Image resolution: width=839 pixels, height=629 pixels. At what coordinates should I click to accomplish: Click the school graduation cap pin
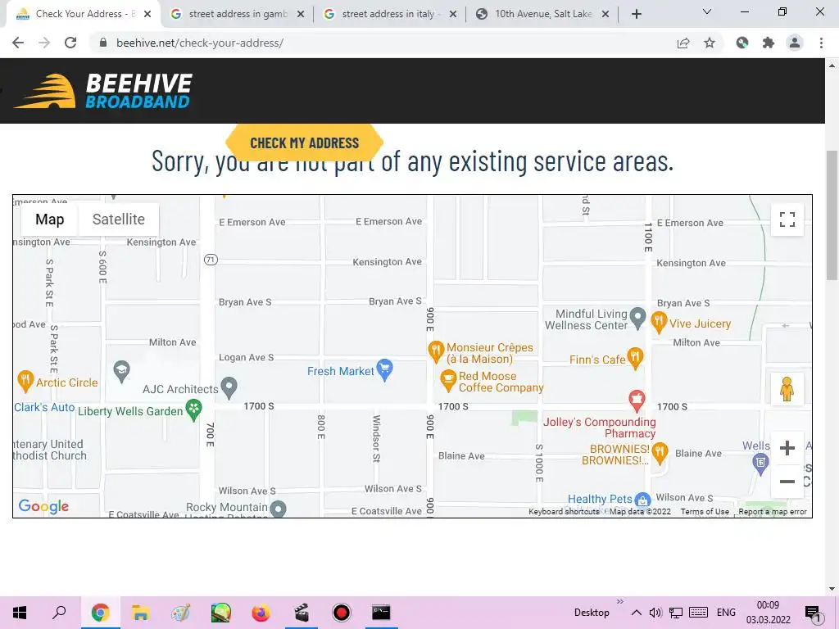point(121,371)
